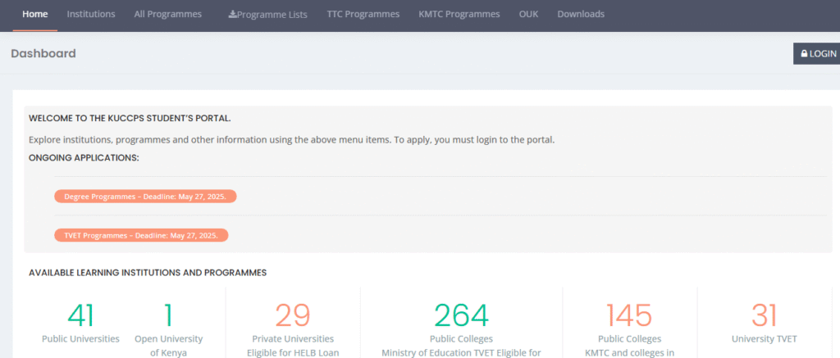Go to the Downloads menu item
Viewport: 840px width, 358px height.
[x=581, y=15]
